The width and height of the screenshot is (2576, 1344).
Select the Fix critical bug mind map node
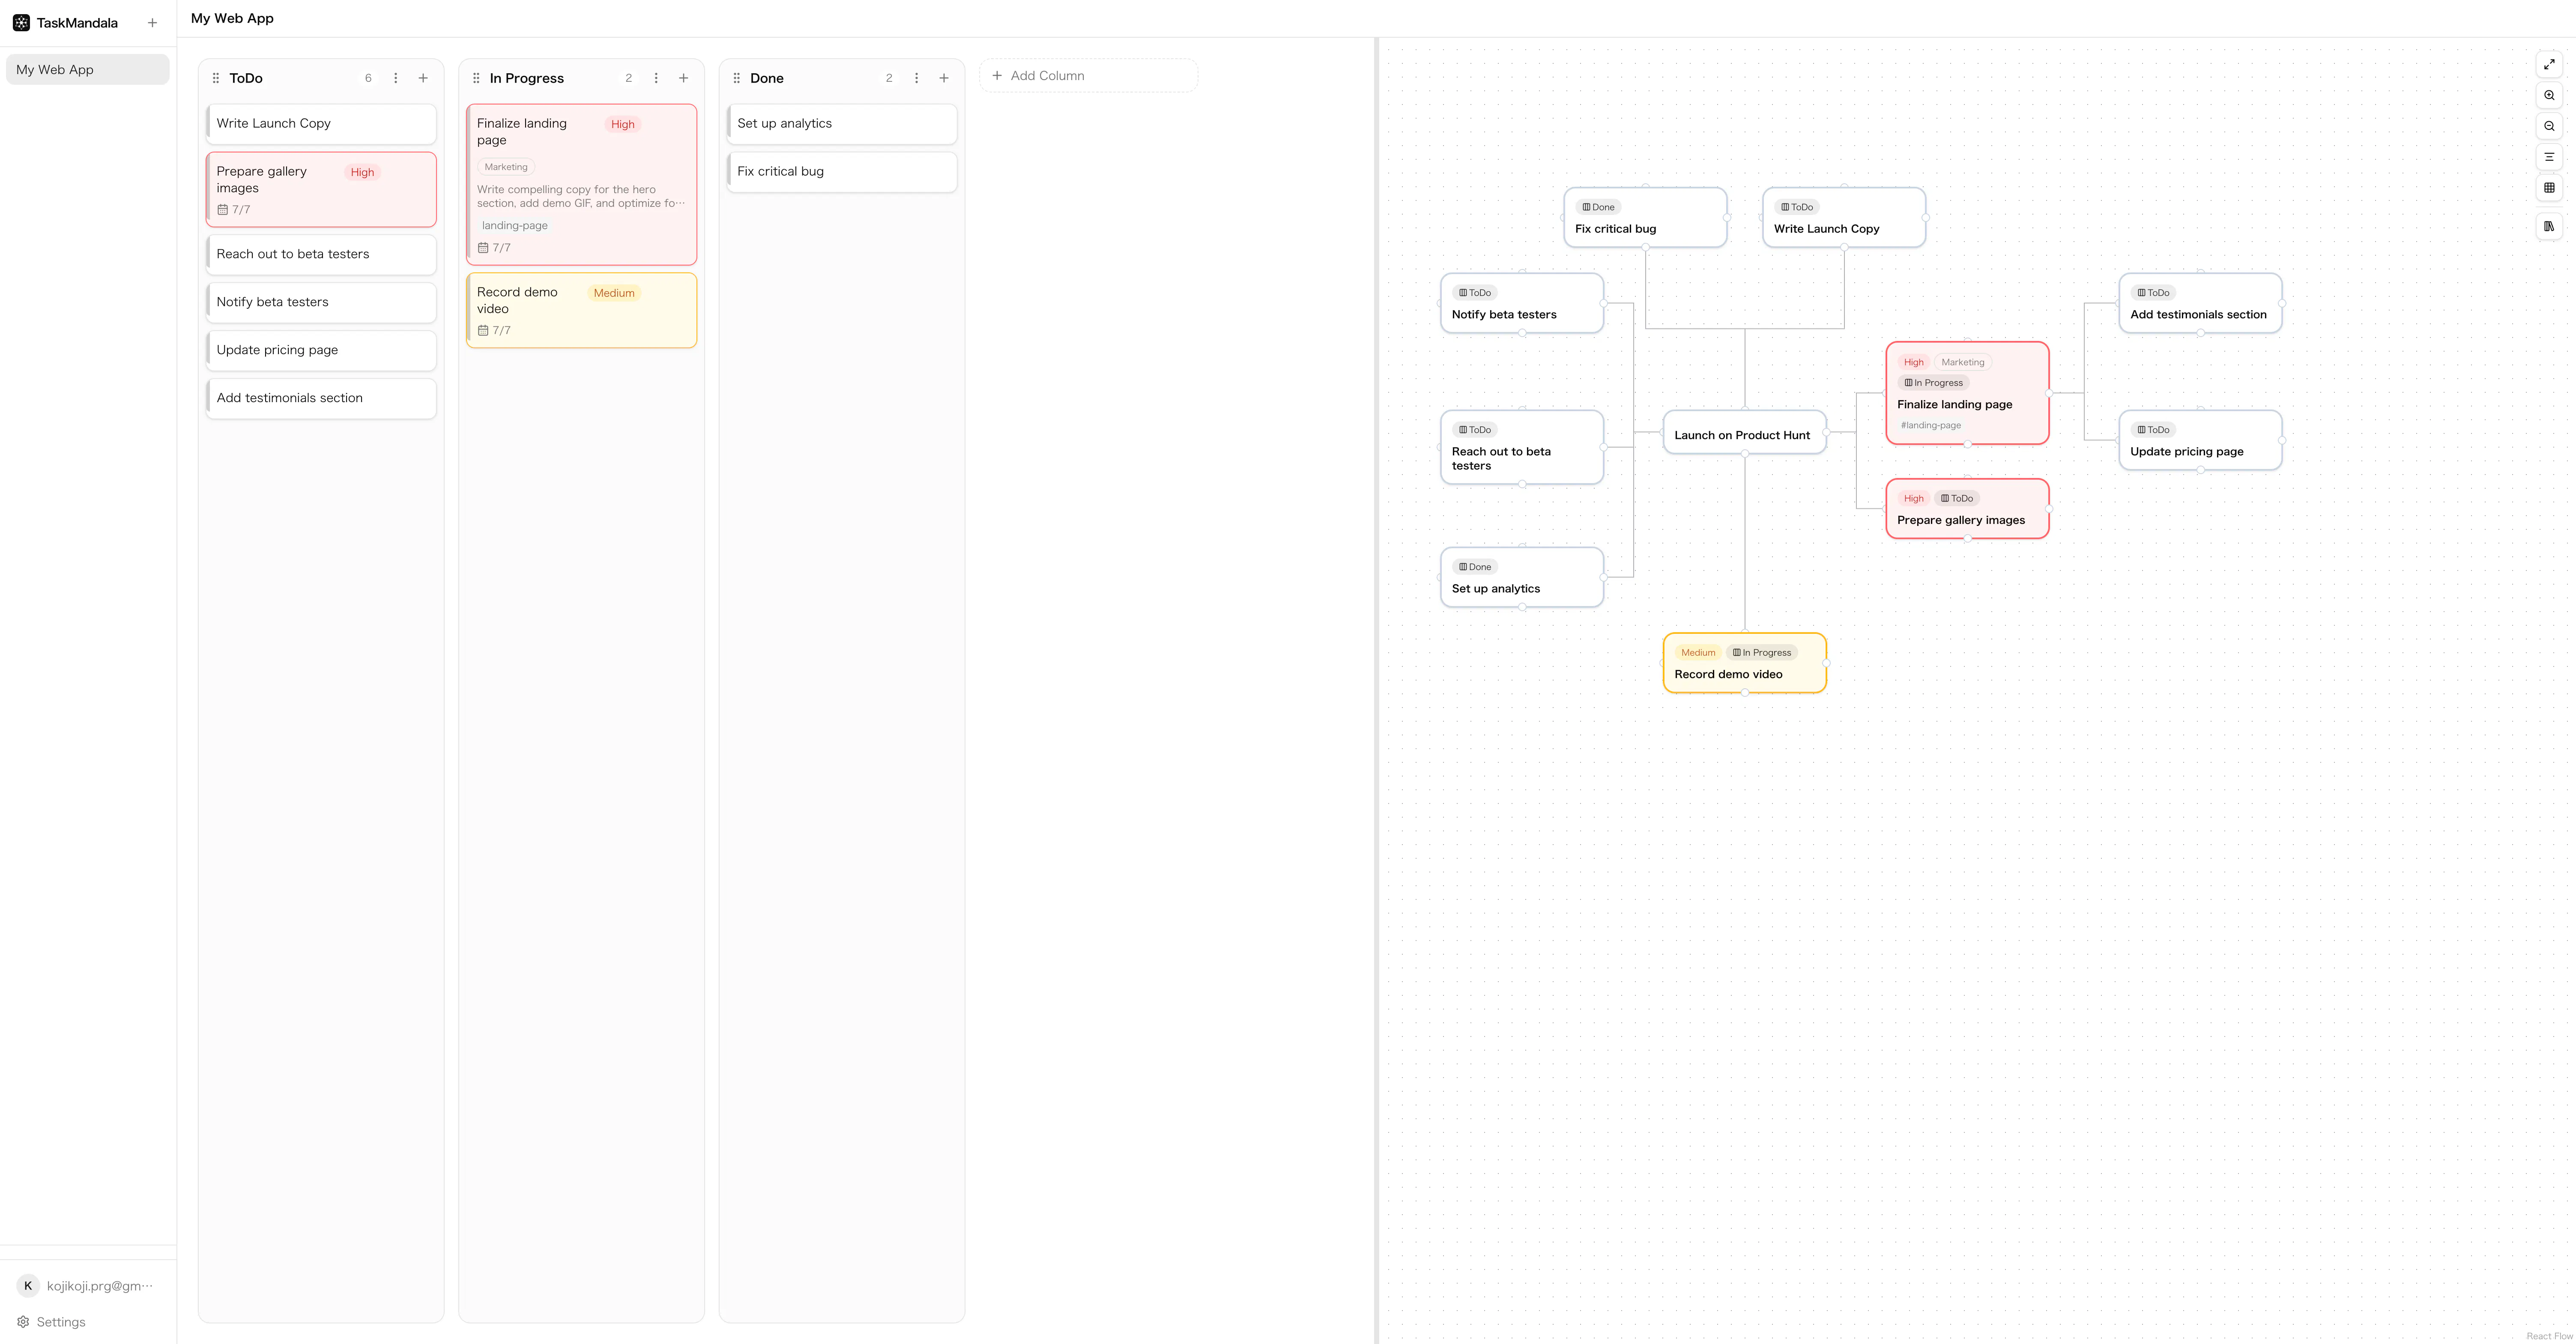1645,217
